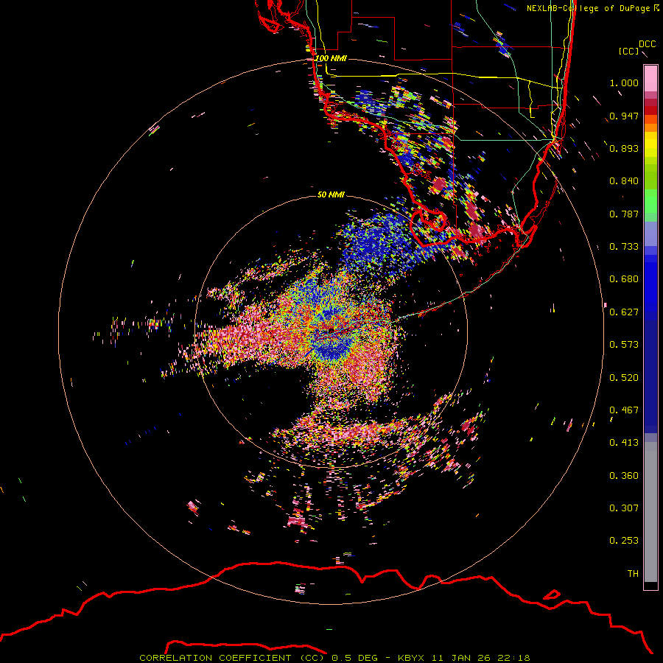Viewport: 663px width, 663px height.
Task: Click the 0.787 scale label
Action: click(624, 214)
